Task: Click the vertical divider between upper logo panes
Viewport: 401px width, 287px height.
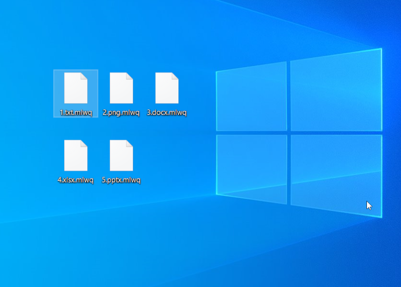Action: point(289,95)
